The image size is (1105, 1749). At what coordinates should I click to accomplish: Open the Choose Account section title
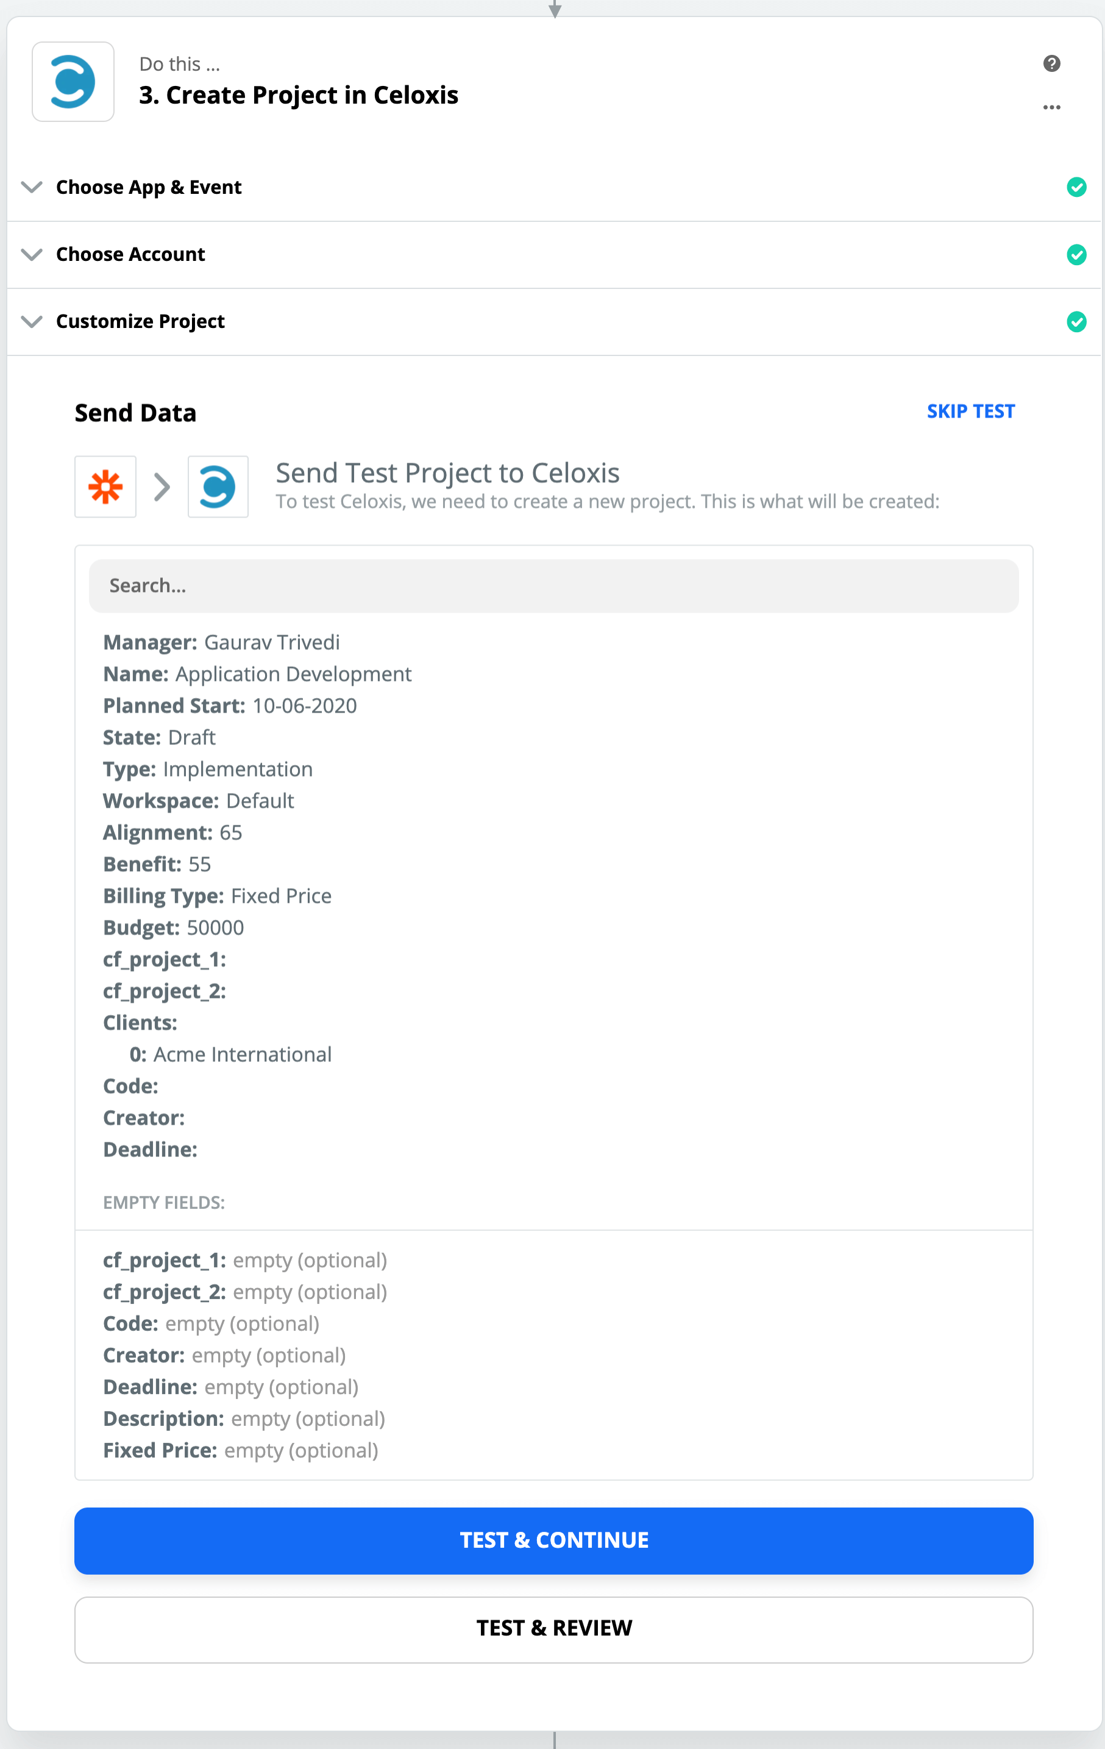(x=130, y=255)
